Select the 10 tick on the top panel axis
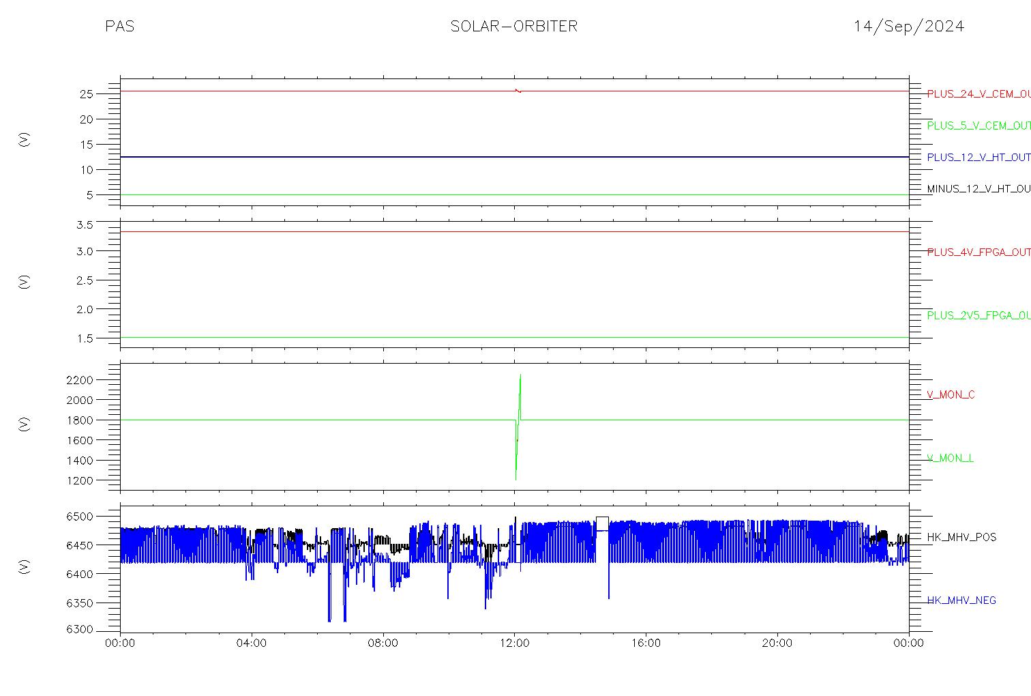The height and width of the screenshot is (696, 1031). [x=86, y=170]
